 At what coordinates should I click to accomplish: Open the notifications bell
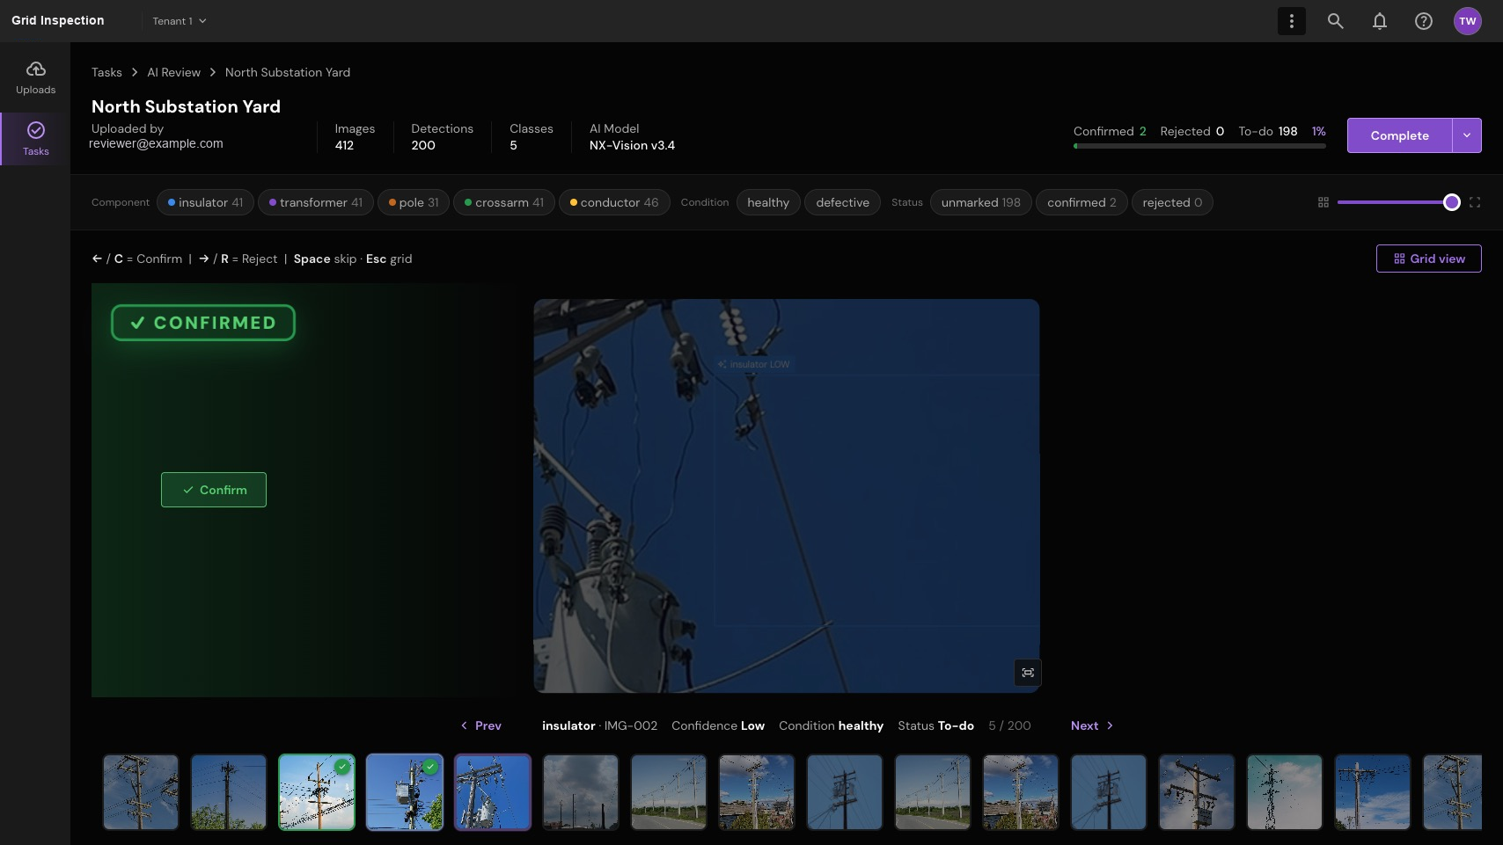coord(1379,21)
